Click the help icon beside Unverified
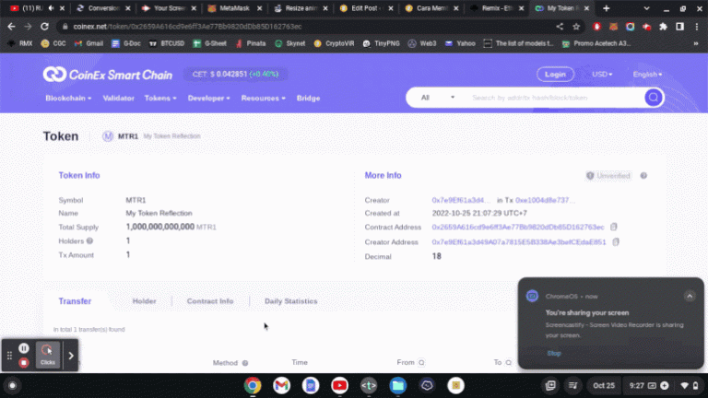The width and height of the screenshot is (708, 398). click(643, 175)
